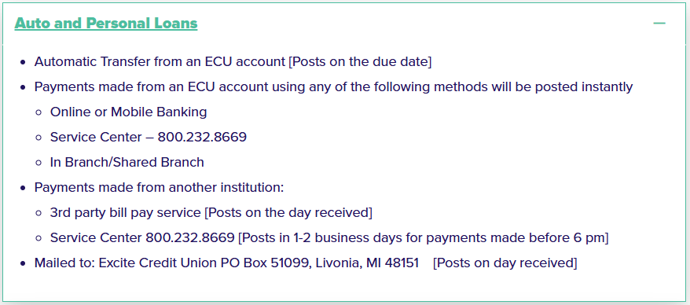
Task: Tap the second Service Center 800.232.8669 number
Action: [190, 237]
